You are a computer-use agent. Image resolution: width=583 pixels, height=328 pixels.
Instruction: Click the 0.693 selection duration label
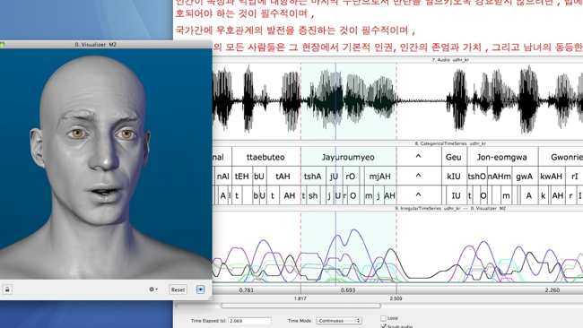[x=348, y=290]
